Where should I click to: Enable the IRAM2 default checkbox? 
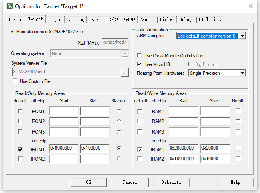(140, 159)
